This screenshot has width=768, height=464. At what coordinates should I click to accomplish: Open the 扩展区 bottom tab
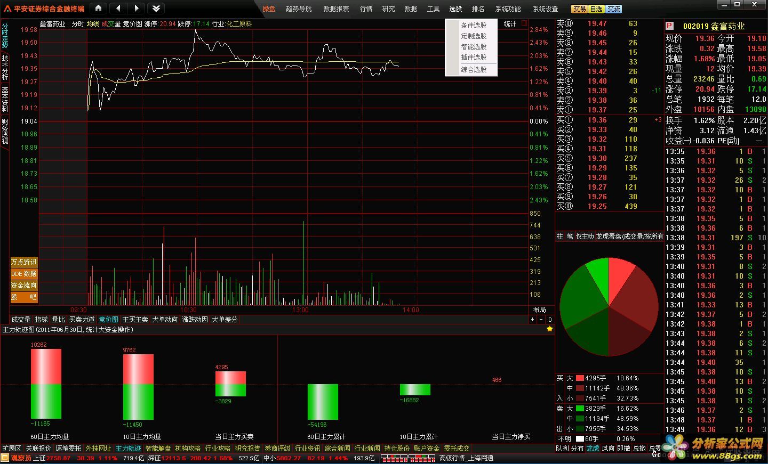[x=12, y=448]
